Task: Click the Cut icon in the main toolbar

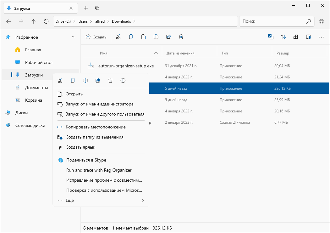Action: point(118,37)
